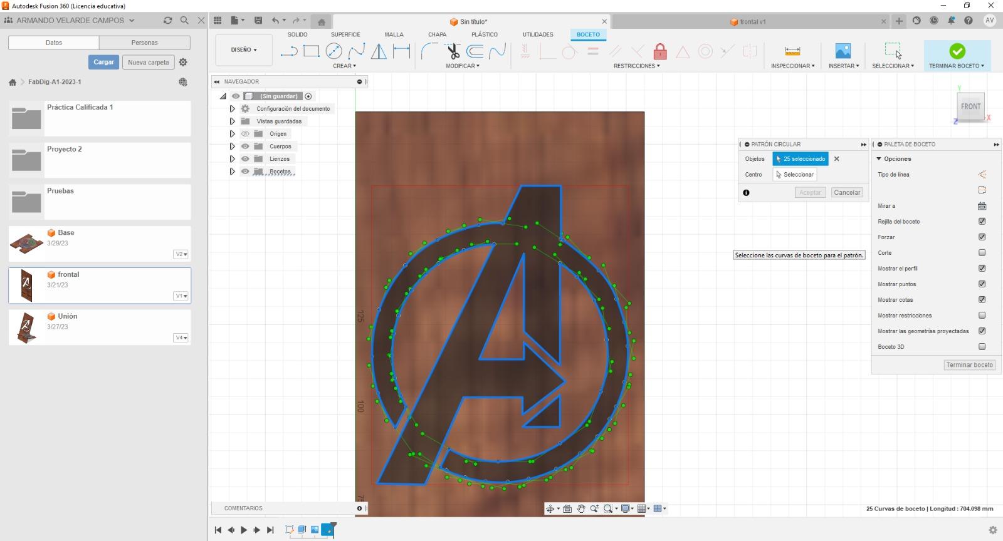The height and width of the screenshot is (541, 1003).
Task: Select the Line sketch tool
Action: (289, 51)
